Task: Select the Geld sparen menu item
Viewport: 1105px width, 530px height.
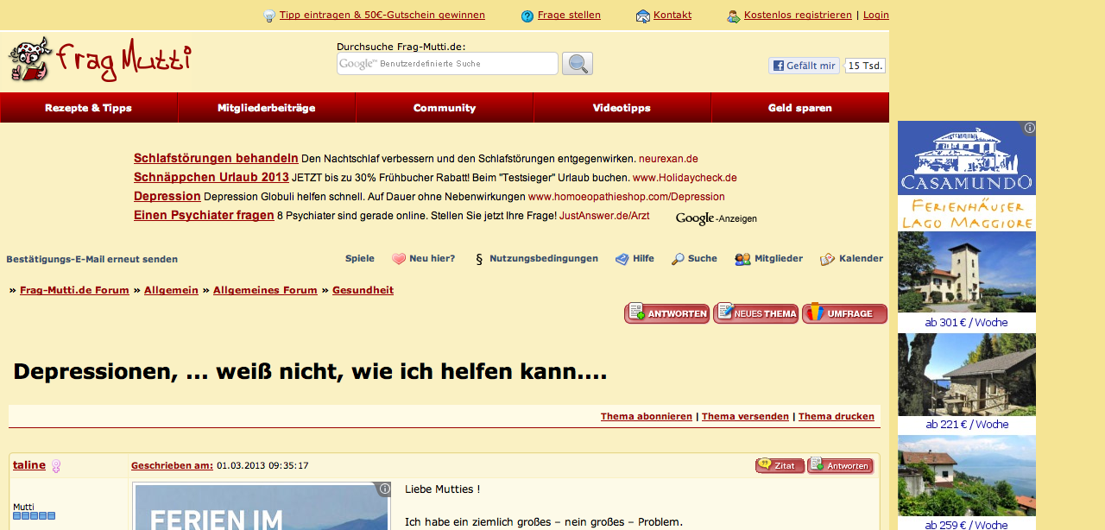Action: 800,108
